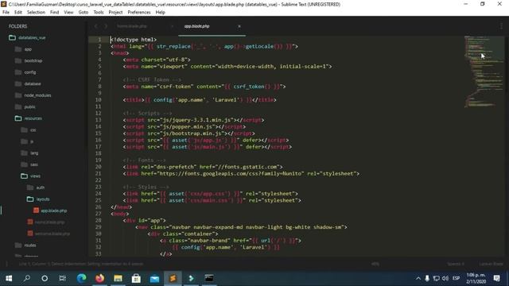Switch to the home.blade.php tab
Screen dimensions: 509x286
click(132, 26)
